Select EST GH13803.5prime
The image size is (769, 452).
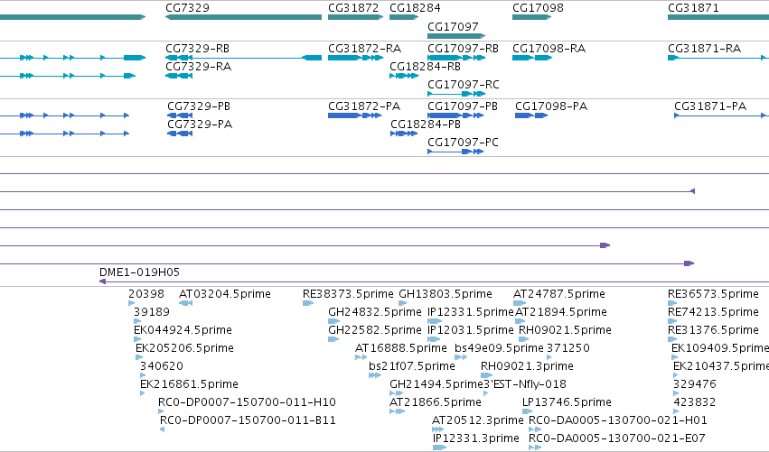tap(403, 303)
